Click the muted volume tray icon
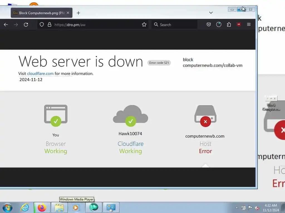This screenshot has height=213, width=285. 257,208
